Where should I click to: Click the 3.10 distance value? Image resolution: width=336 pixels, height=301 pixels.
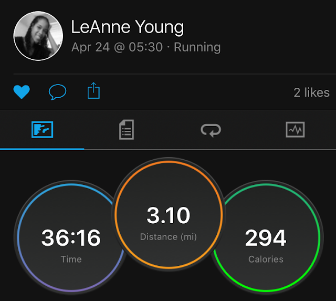tap(168, 216)
